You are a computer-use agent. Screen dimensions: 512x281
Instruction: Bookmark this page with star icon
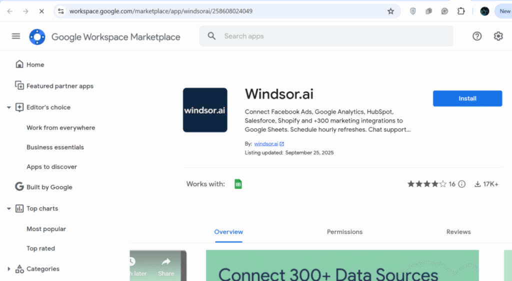point(390,11)
